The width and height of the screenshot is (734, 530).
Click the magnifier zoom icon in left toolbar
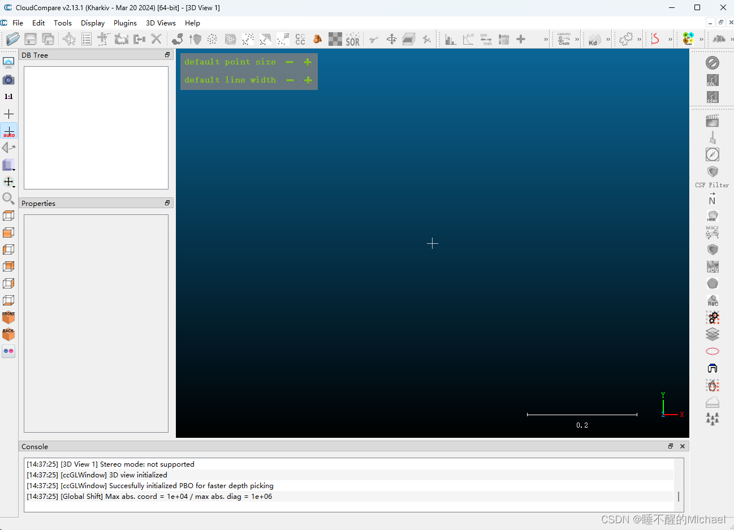click(8, 199)
